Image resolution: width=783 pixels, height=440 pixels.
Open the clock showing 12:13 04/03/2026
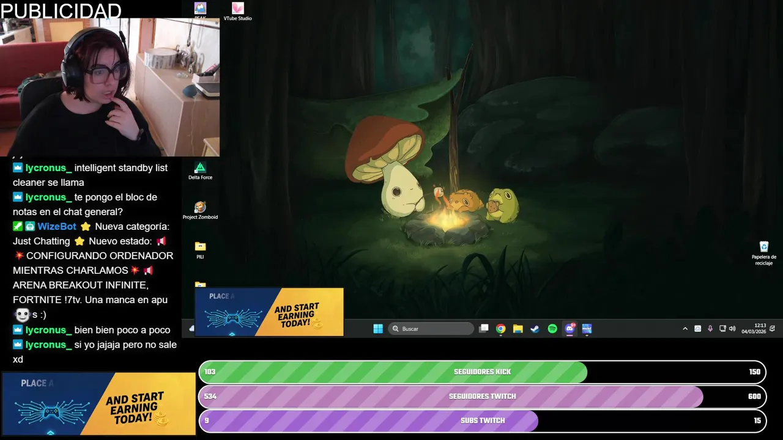point(754,329)
